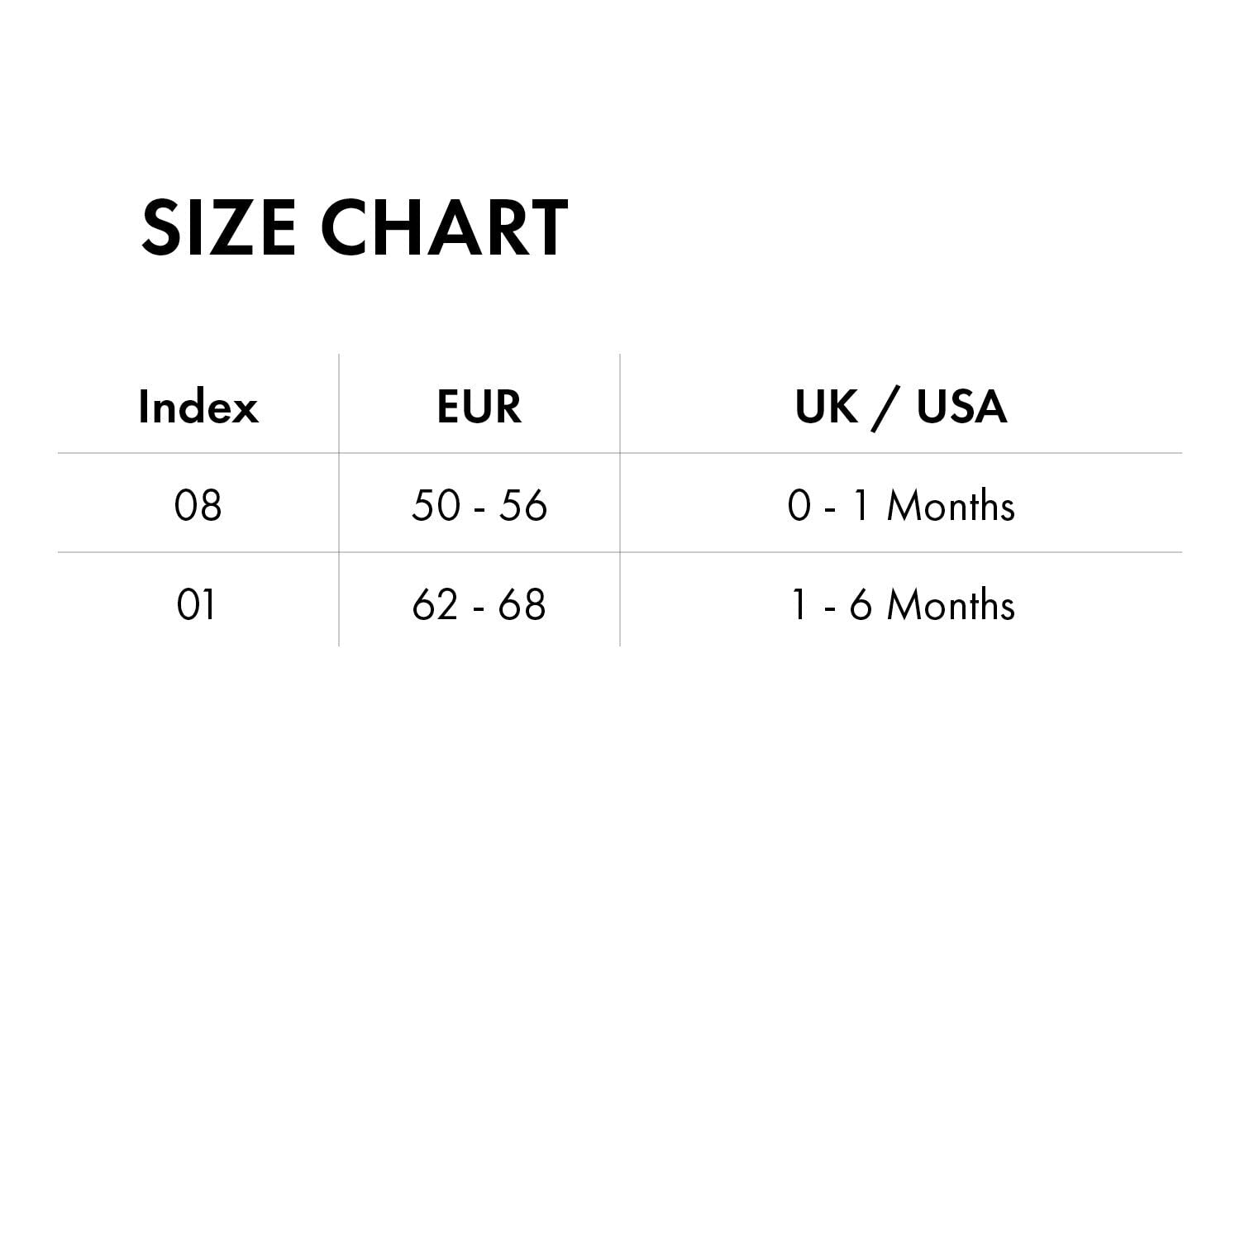
Task: Click Months in the 0 - 1 row
Action: click(951, 505)
